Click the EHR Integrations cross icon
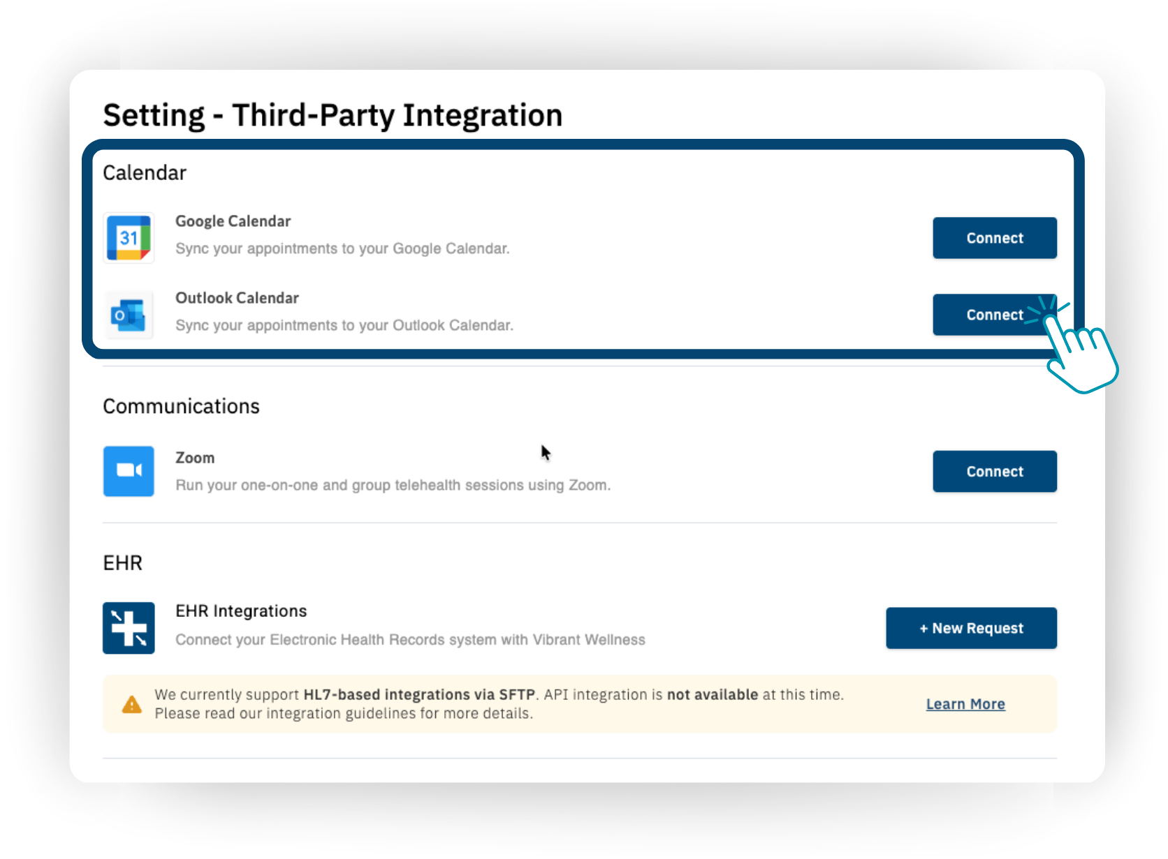The height and width of the screenshot is (859, 1168). pos(129,628)
